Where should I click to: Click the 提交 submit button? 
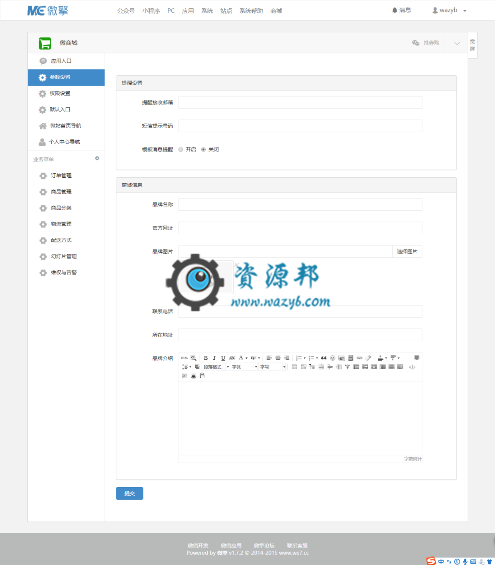(x=130, y=493)
